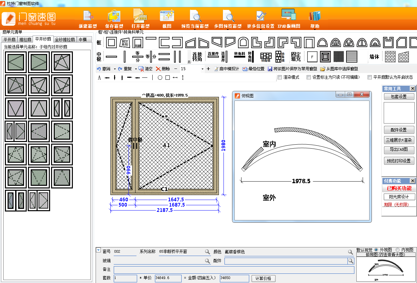
Task: Open the 配件 accessory lookup magnifier
Action: point(351,261)
